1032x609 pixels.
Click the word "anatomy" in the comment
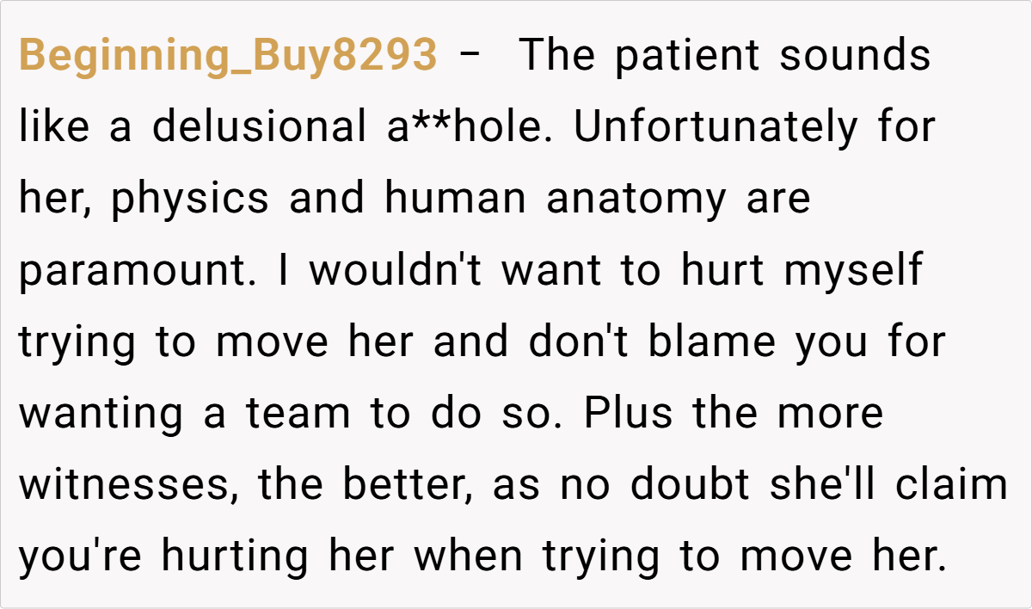click(636, 200)
